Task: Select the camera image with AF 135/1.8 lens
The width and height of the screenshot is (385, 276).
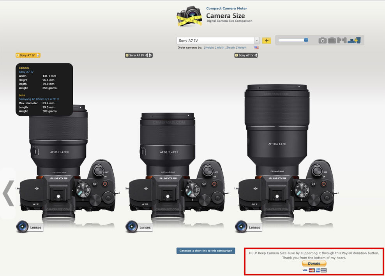Action: pos(286,151)
